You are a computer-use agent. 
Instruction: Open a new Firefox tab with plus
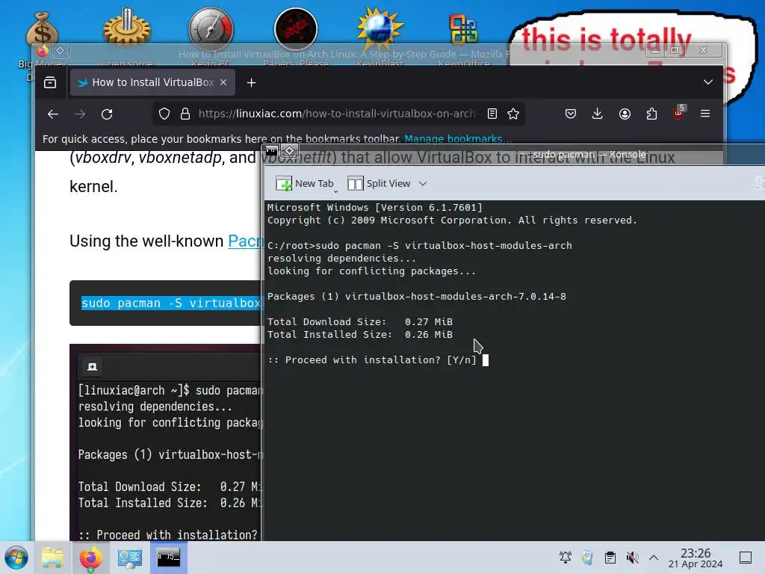(x=251, y=82)
